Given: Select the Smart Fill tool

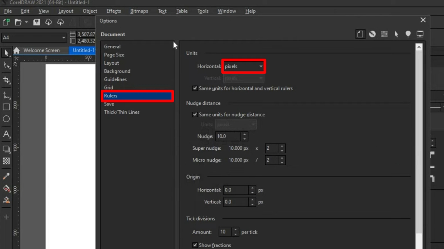Looking at the screenshot, I should pos(6,200).
